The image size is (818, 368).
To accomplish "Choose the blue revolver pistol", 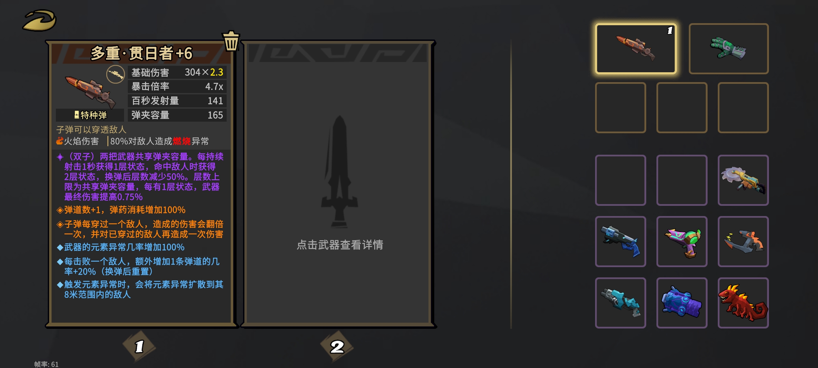I will click(621, 241).
